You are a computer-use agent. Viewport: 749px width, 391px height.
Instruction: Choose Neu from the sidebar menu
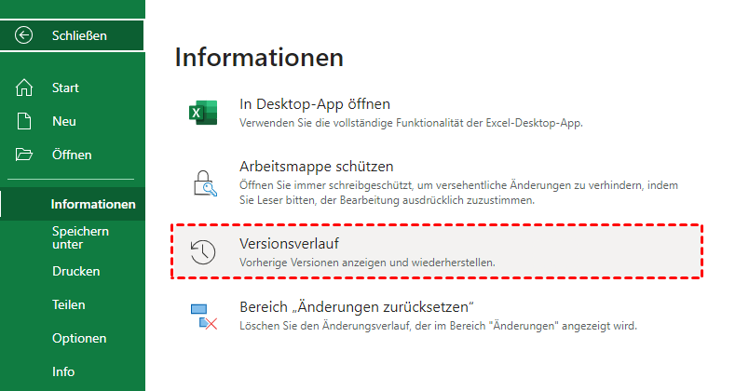pos(64,121)
